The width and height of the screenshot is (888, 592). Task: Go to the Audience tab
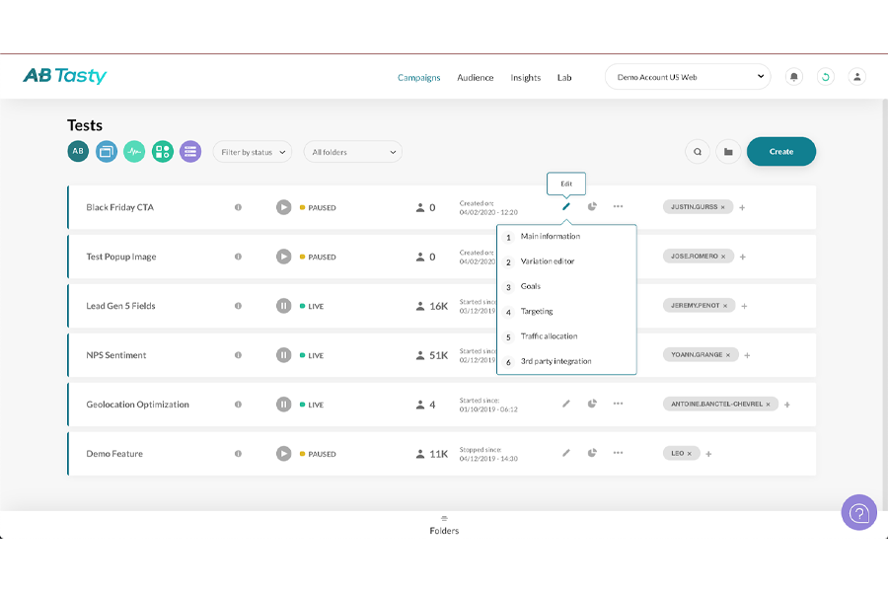click(x=475, y=78)
